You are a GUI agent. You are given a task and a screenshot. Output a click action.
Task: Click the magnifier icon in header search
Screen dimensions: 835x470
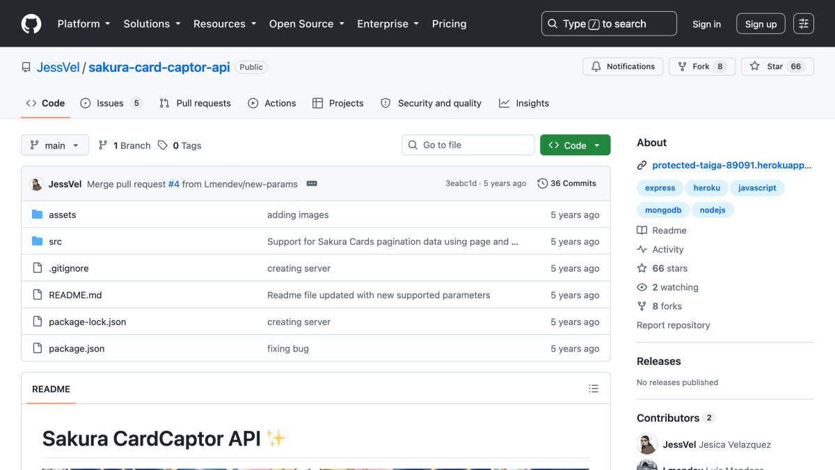coord(552,24)
